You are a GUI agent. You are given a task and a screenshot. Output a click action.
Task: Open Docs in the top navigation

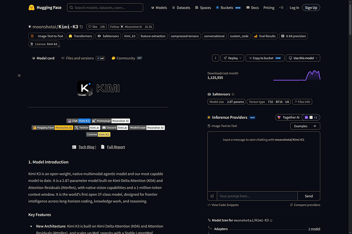(x=253, y=8)
